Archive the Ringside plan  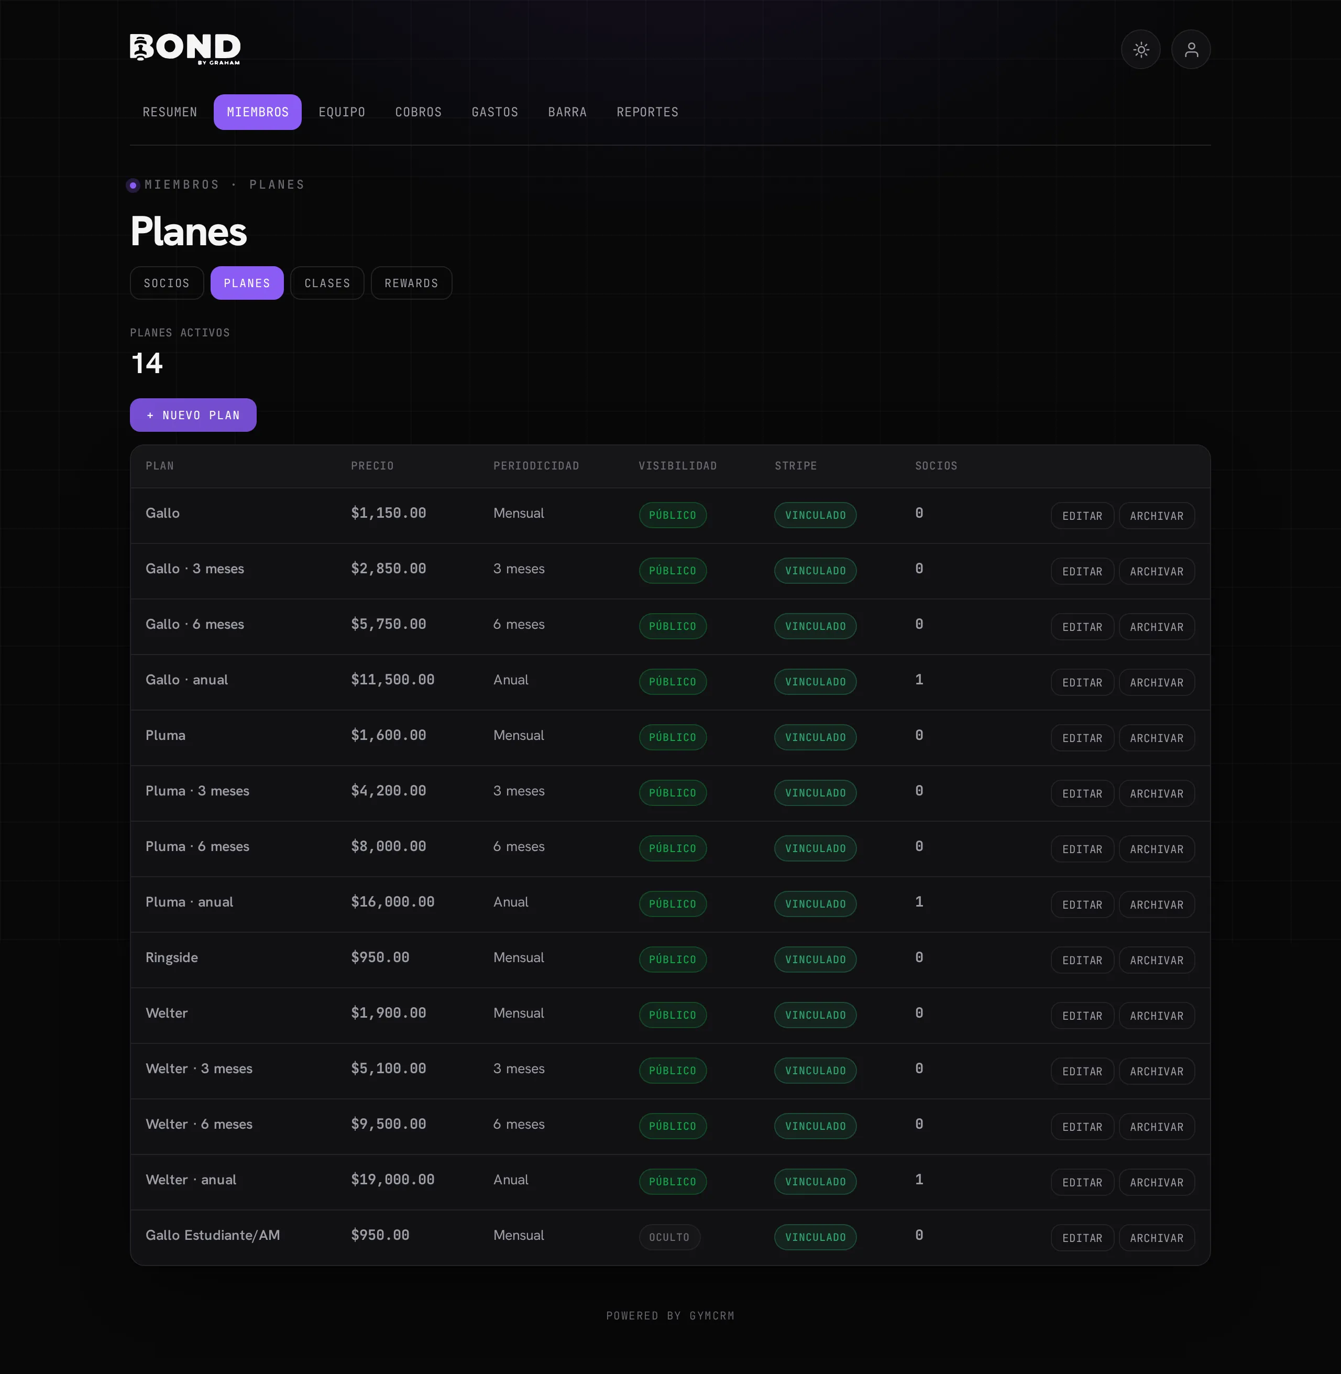(x=1157, y=961)
